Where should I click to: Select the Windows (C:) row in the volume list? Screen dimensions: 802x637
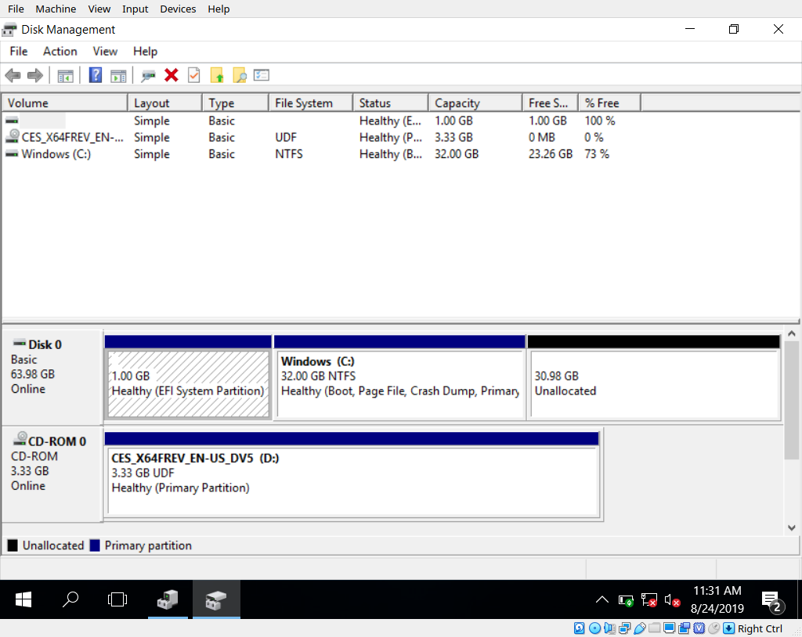point(56,154)
